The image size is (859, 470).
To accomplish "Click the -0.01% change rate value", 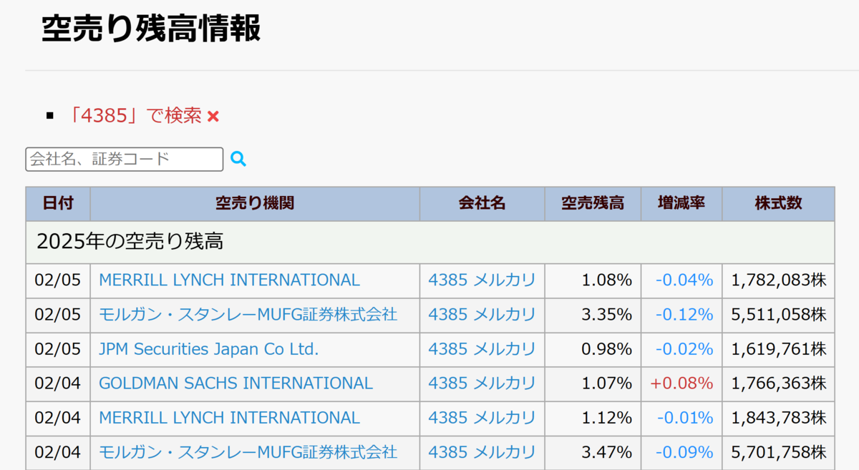I will point(685,418).
